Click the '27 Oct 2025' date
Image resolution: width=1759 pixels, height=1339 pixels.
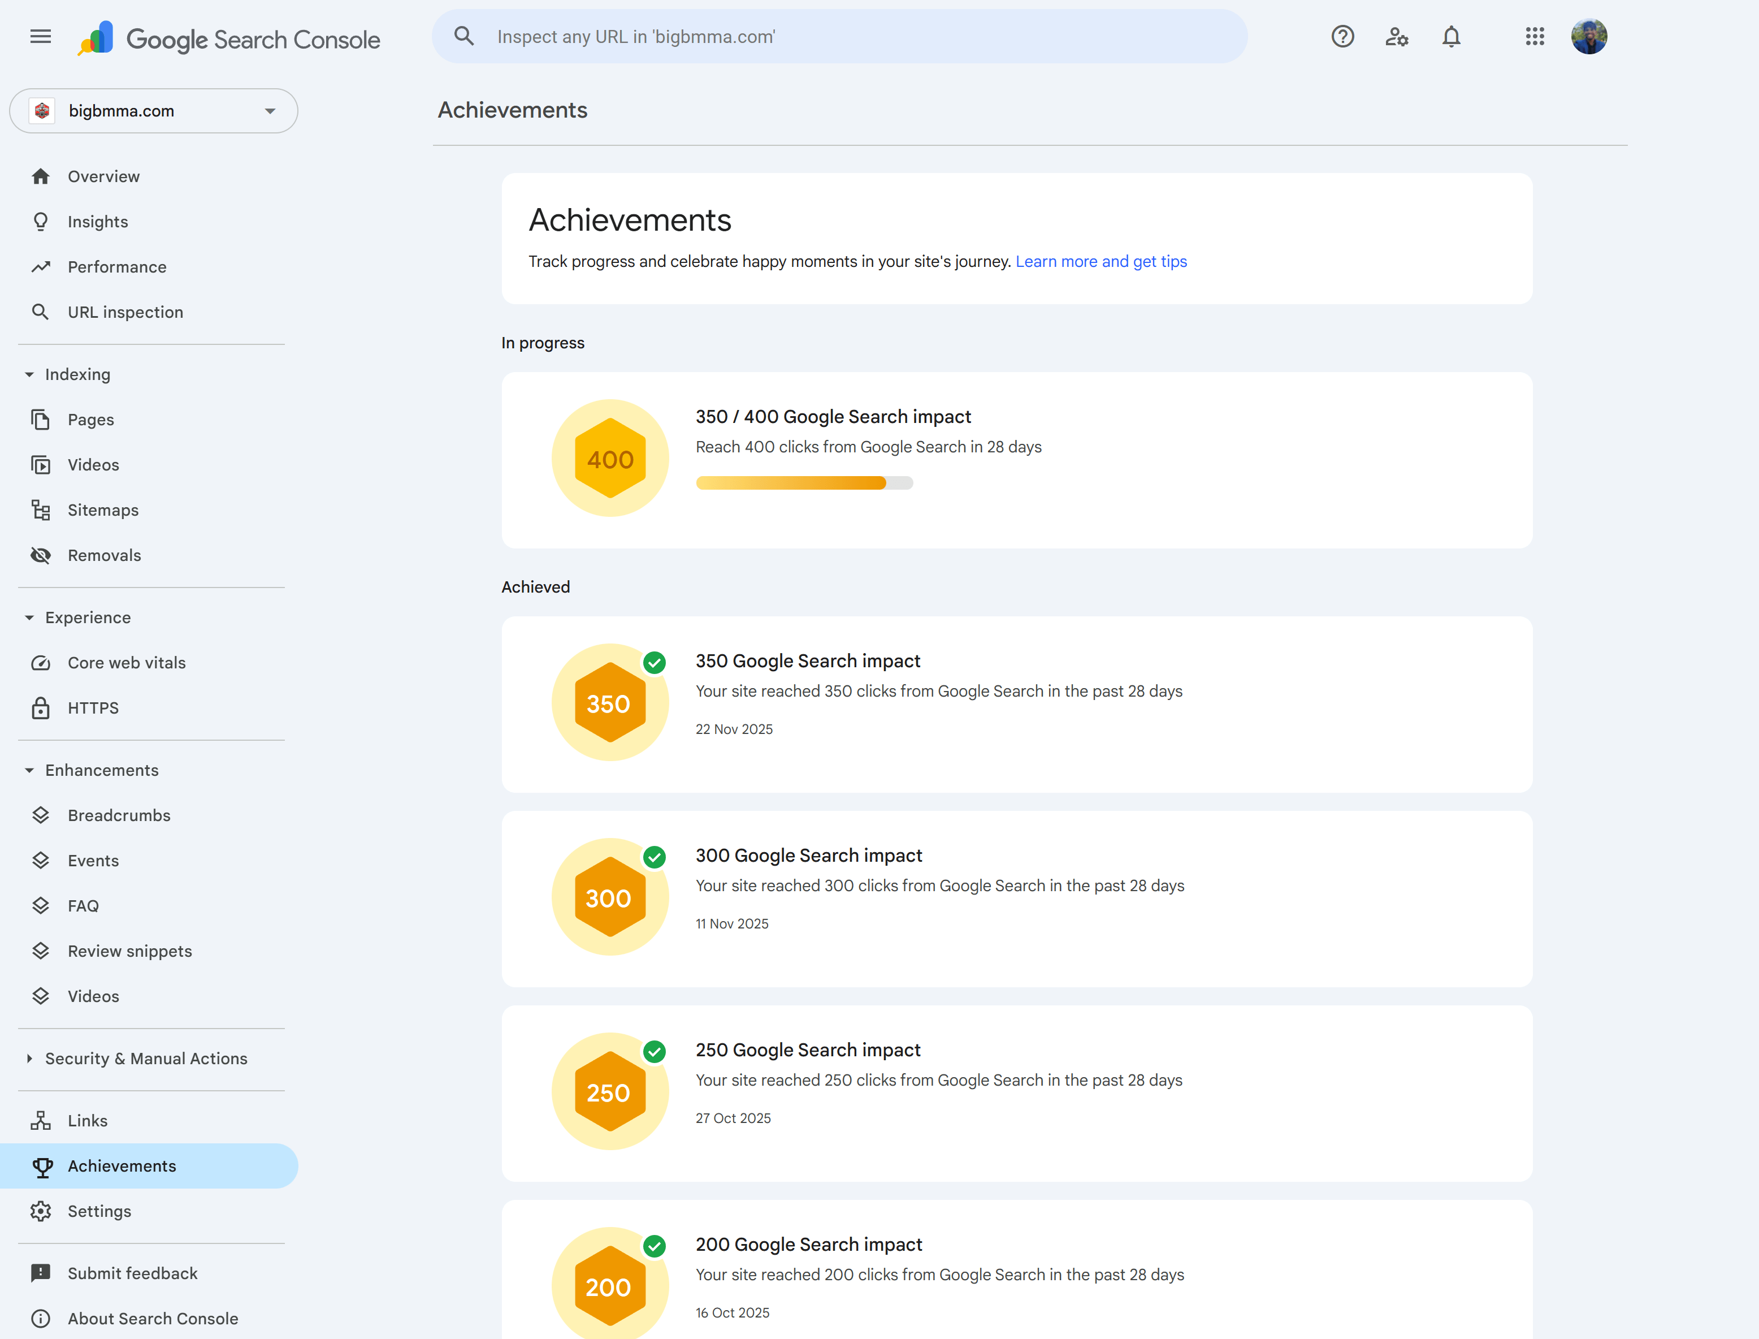733,1118
